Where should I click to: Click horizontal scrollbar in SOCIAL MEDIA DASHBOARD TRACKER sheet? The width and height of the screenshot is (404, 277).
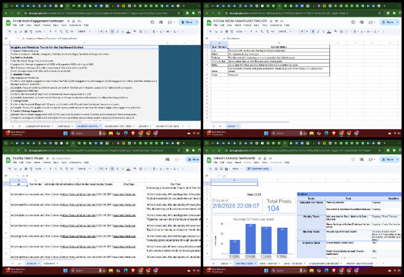[250, 122]
